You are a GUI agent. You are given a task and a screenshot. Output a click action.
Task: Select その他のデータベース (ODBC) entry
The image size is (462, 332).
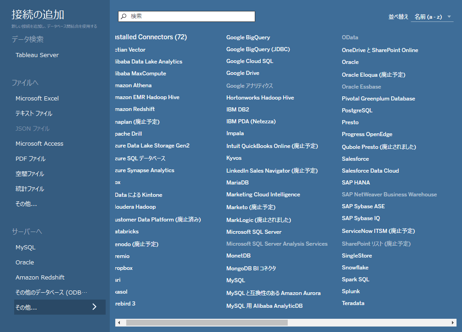click(51, 292)
